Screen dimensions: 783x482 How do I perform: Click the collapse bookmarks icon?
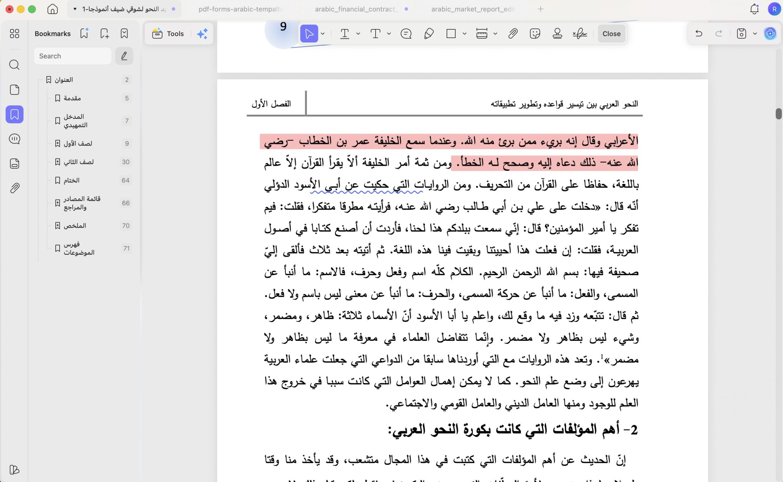pyautogui.click(x=124, y=34)
